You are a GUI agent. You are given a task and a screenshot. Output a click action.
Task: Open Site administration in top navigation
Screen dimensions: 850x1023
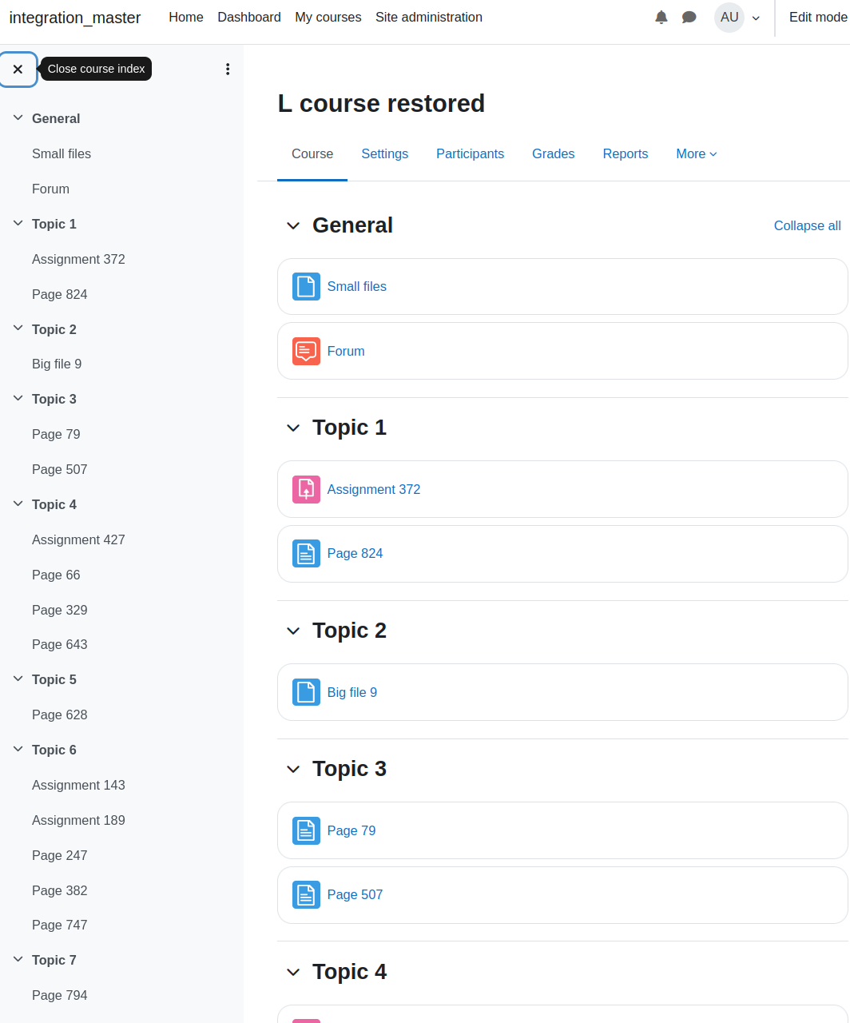click(429, 18)
